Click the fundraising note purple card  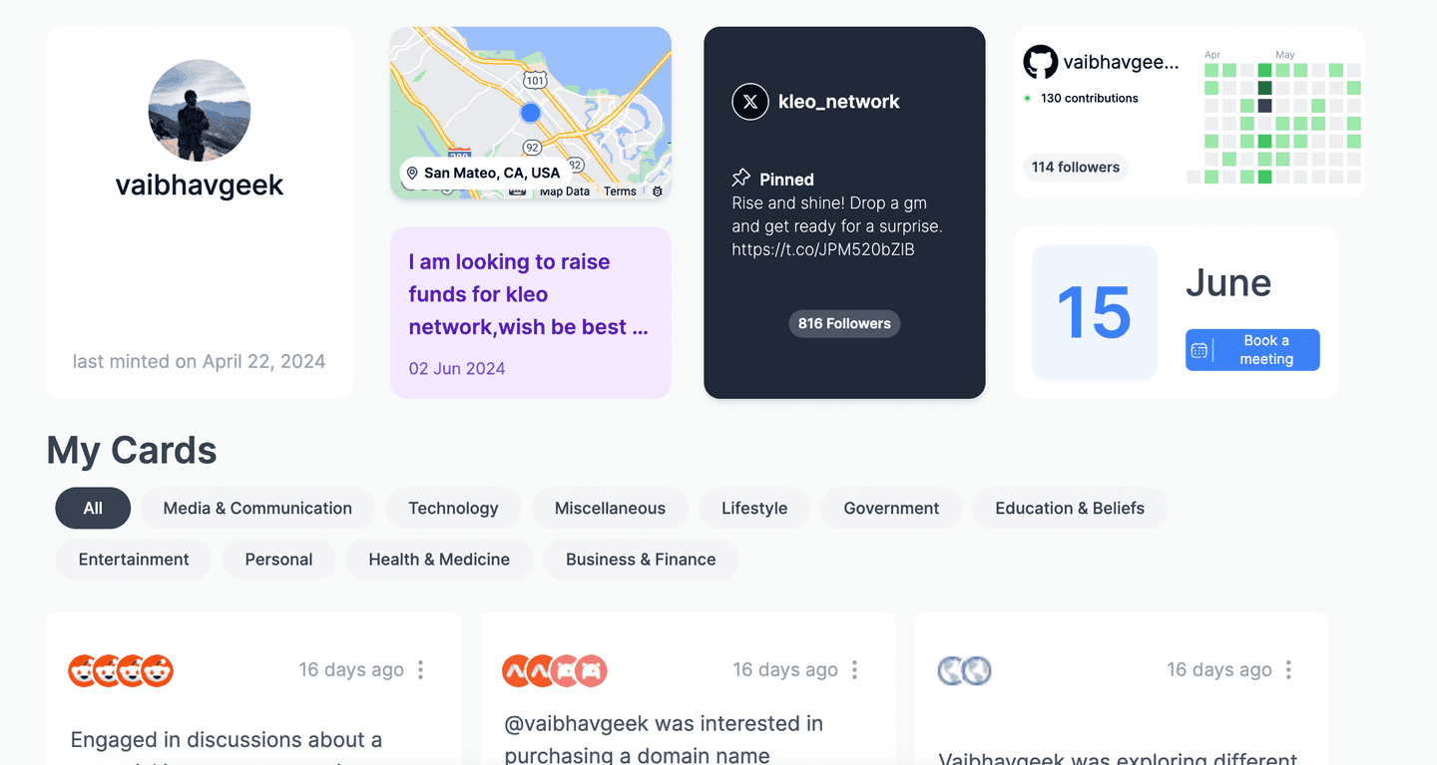click(531, 312)
